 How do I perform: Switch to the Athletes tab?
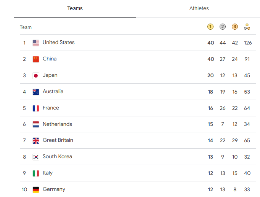coord(199,8)
